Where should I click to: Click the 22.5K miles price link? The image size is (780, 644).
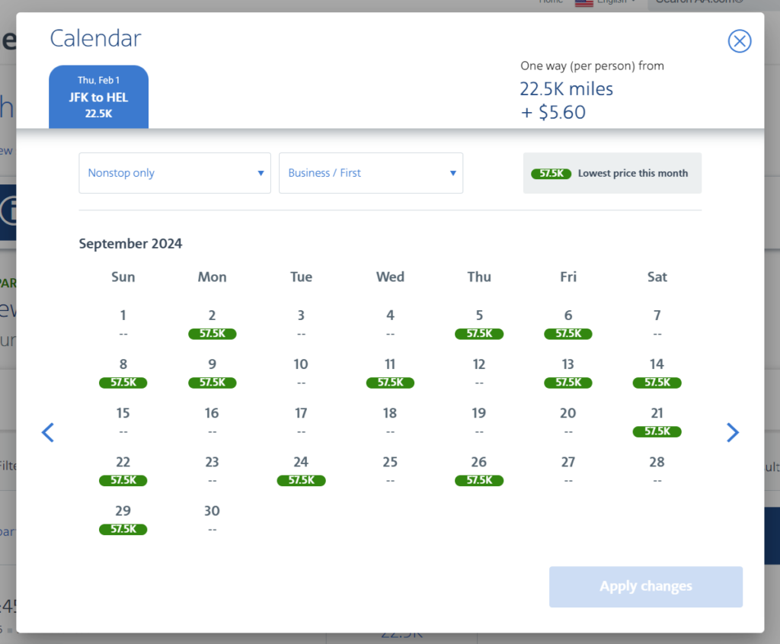coord(567,89)
